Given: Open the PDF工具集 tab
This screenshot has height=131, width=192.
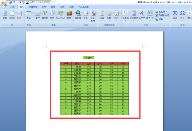Looking at the screenshot, I should (x=84, y=7).
